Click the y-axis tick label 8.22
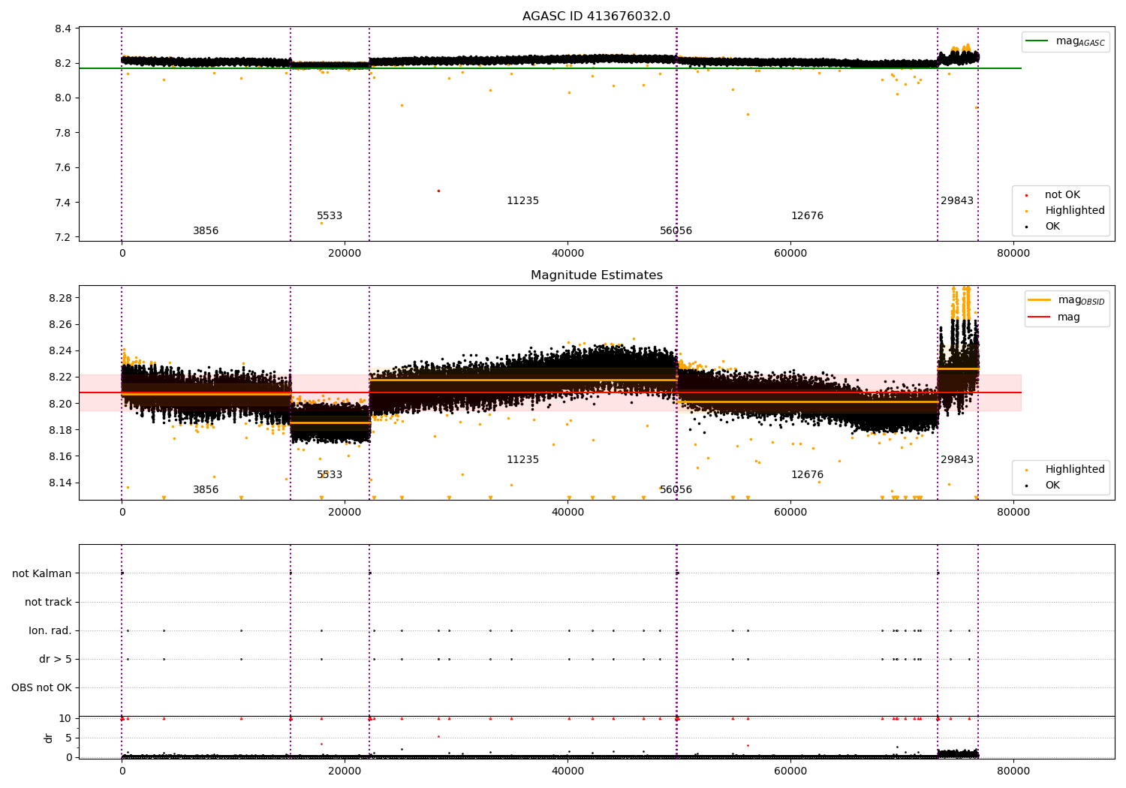 (x=60, y=377)
